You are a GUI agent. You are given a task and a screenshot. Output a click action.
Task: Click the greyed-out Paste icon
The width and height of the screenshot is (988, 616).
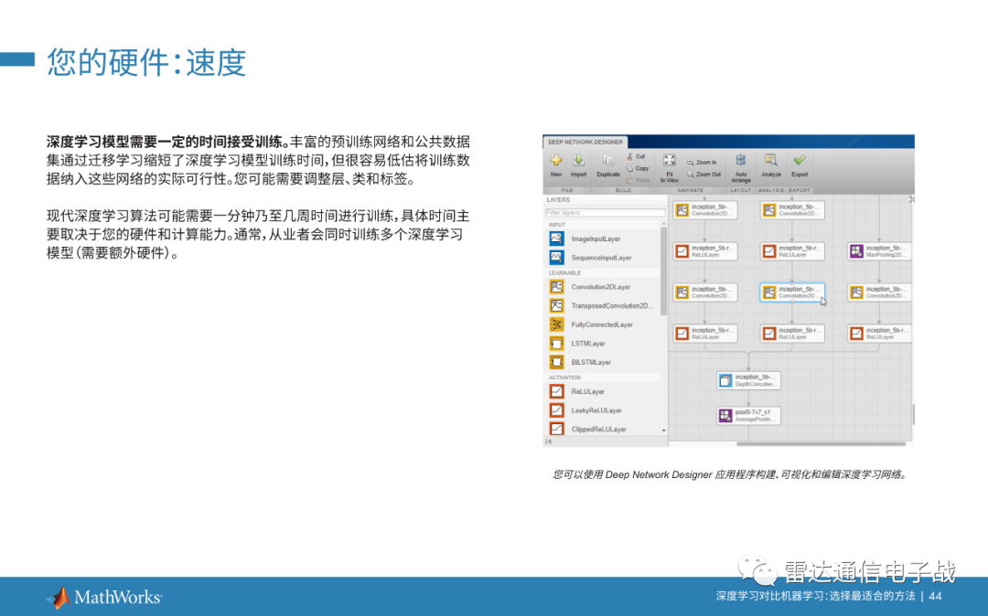pos(630,180)
